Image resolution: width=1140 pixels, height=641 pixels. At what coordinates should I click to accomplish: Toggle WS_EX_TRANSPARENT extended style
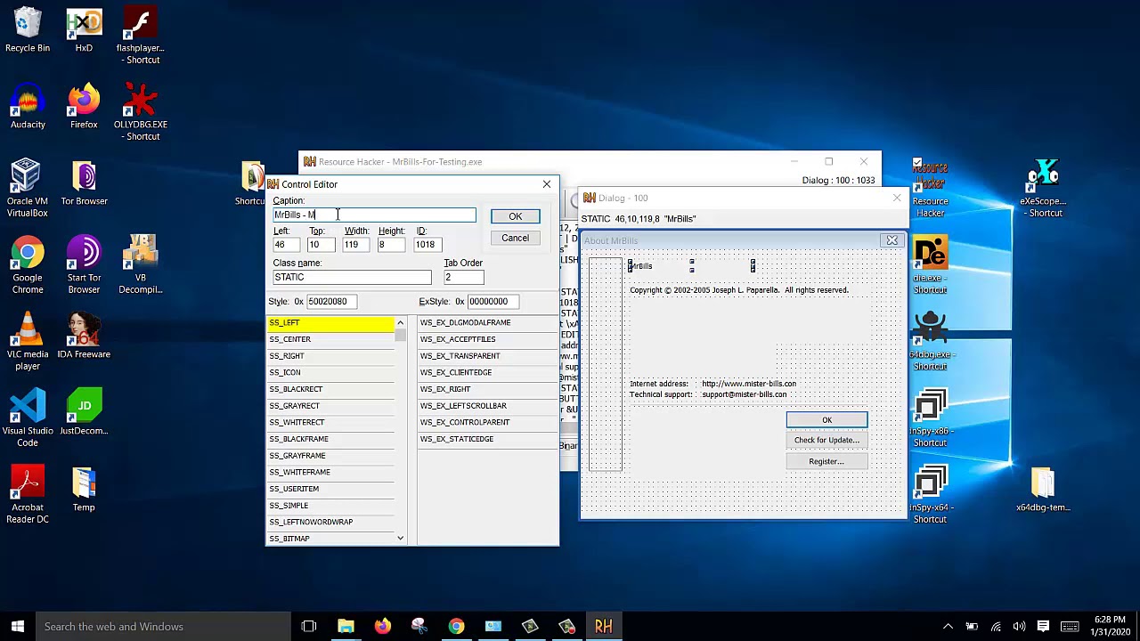(x=486, y=356)
